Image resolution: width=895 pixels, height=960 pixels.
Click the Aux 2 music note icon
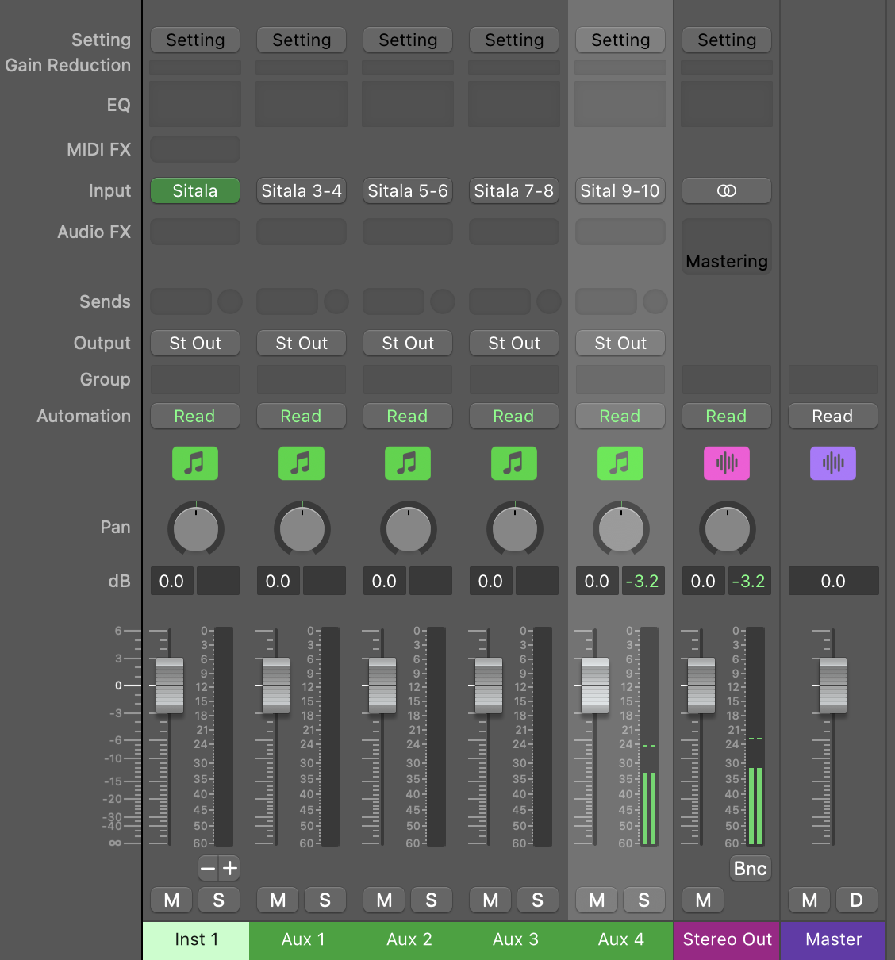click(x=408, y=463)
